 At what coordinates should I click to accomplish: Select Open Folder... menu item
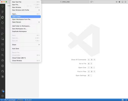26,17
